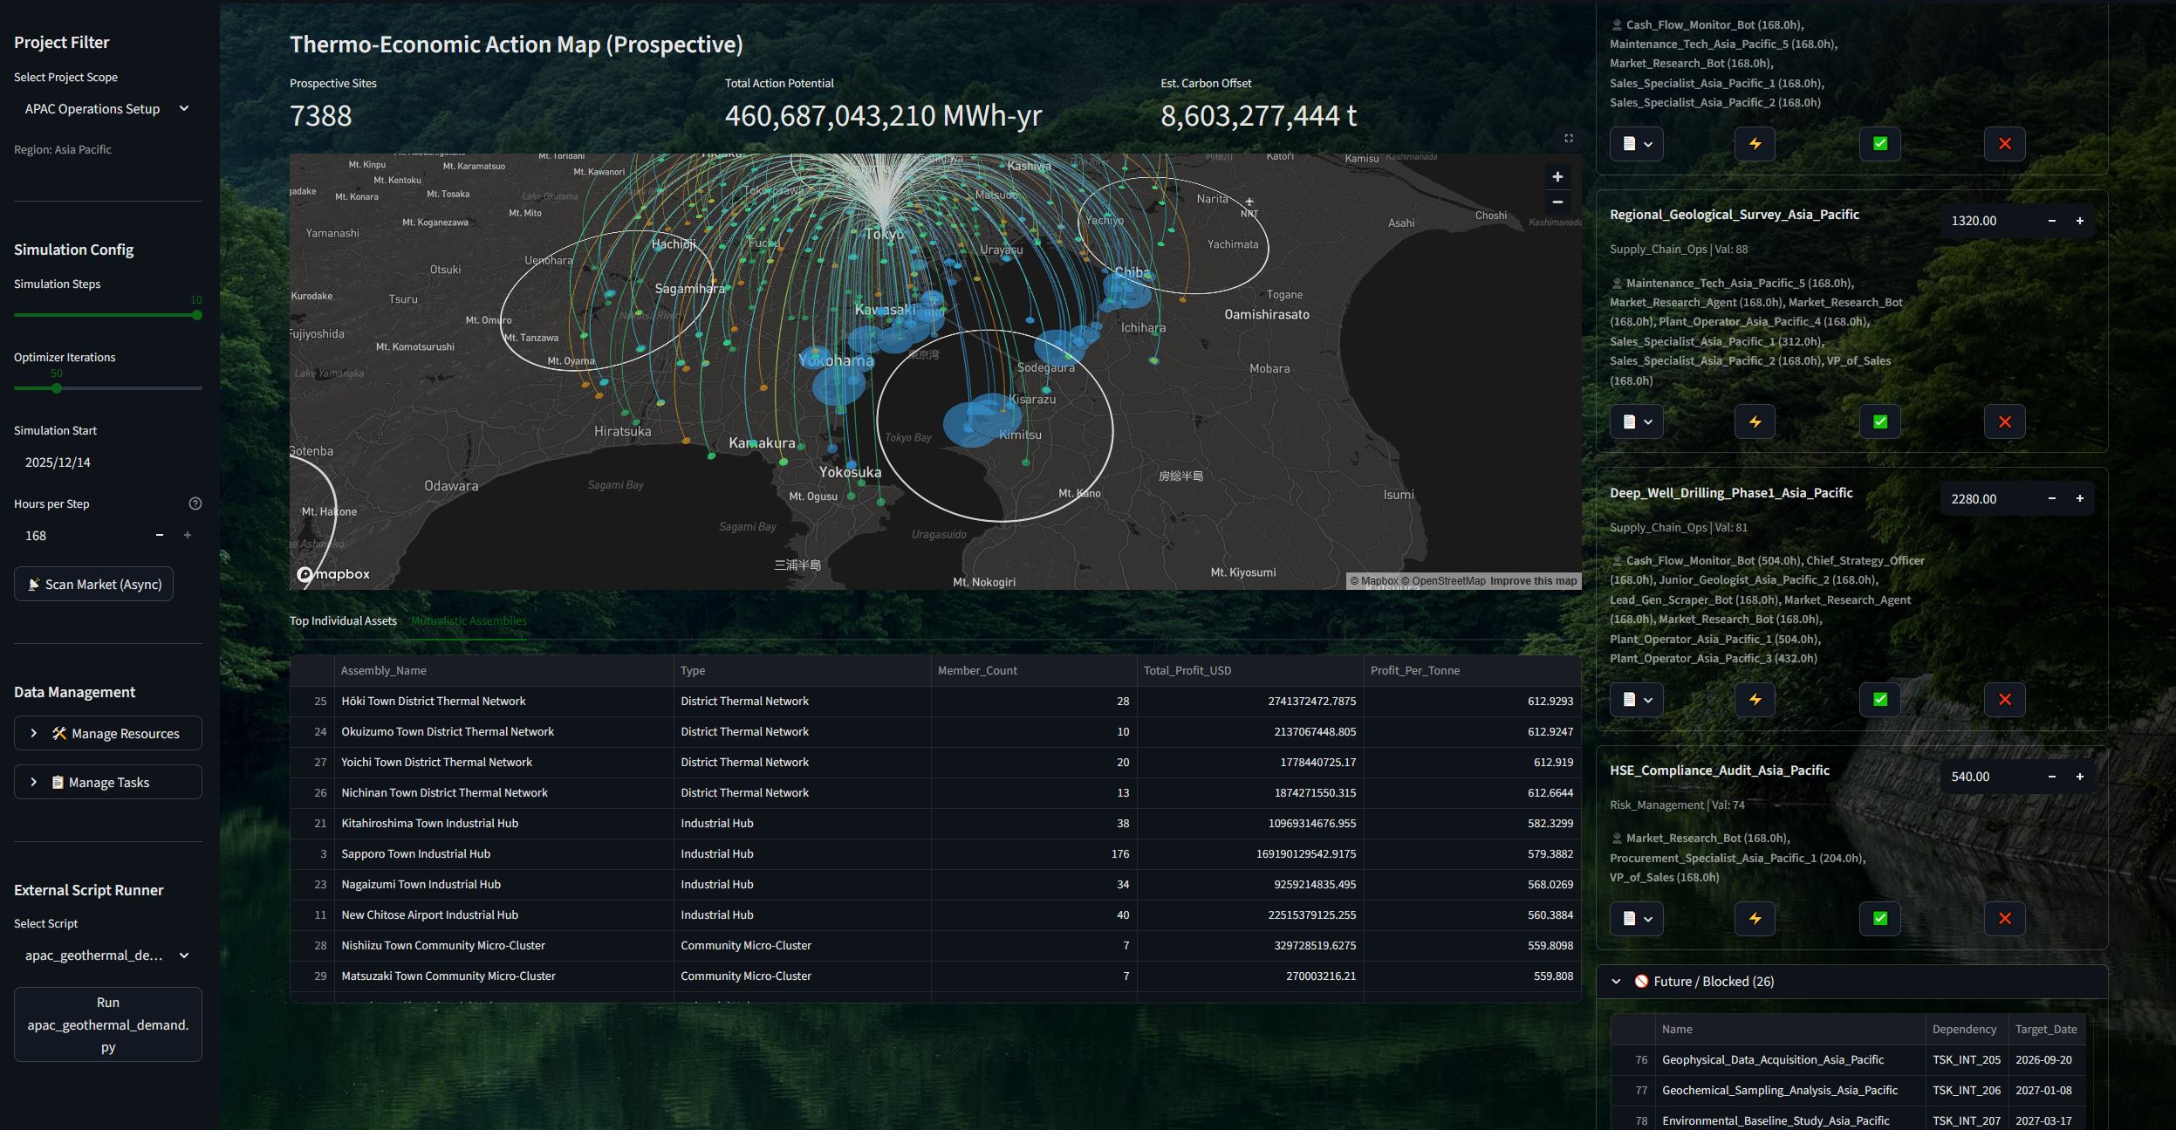Click lightning bolt icon for HSE_Compliance_Audit task
This screenshot has width=2176, height=1130.
1755,919
